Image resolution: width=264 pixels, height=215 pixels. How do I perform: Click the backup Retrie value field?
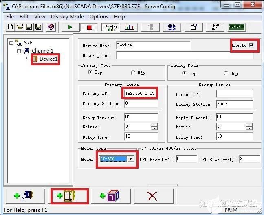point(231,127)
